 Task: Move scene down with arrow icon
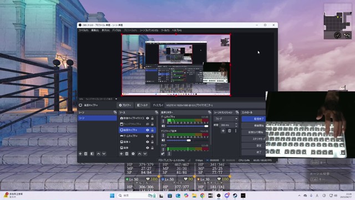(104, 154)
